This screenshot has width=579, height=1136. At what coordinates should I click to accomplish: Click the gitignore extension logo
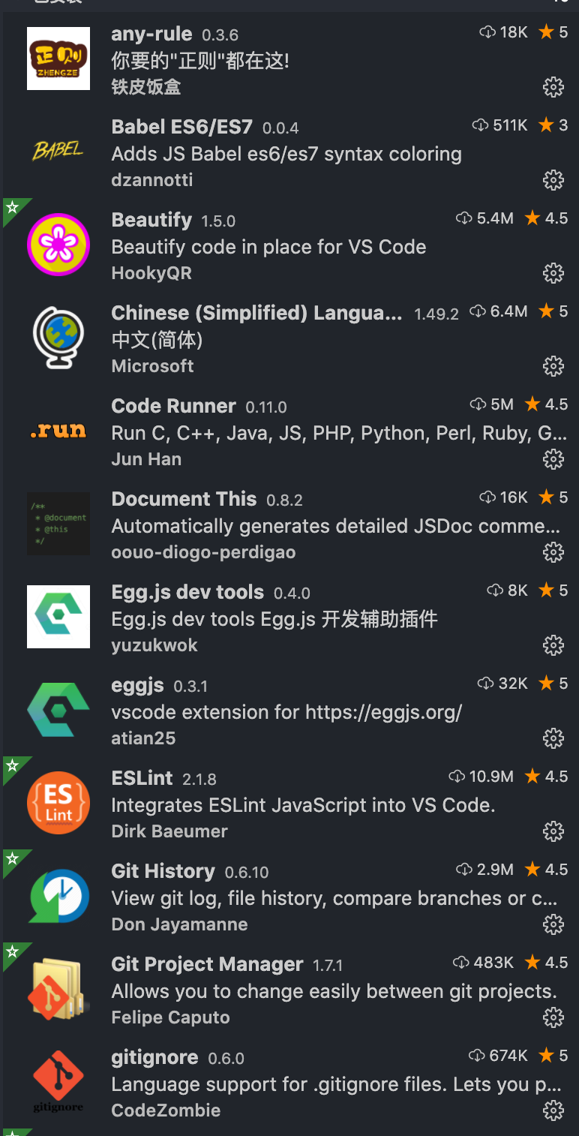pos(58,1082)
